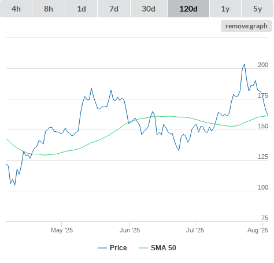This screenshot has height=263, width=274.
Task: Switch to the 8h time range
Action: coord(49,9)
